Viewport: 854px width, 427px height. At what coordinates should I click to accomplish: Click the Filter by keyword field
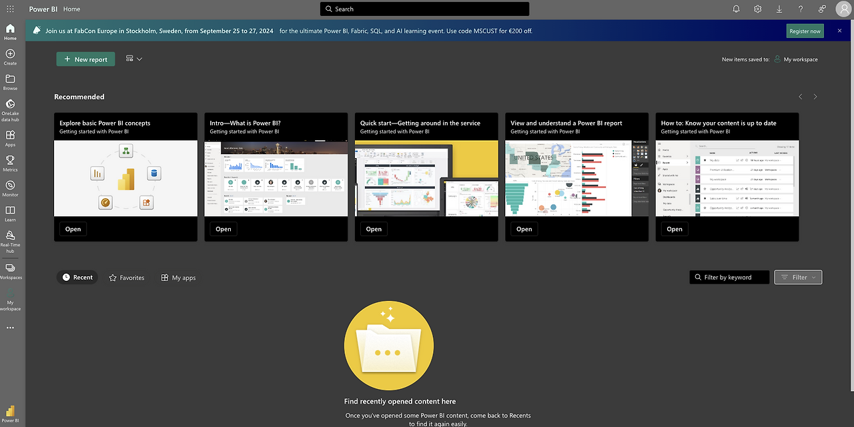(x=729, y=278)
